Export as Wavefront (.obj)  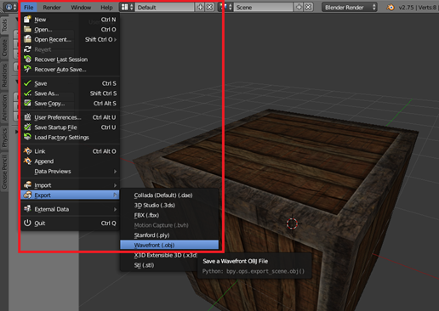point(169,245)
